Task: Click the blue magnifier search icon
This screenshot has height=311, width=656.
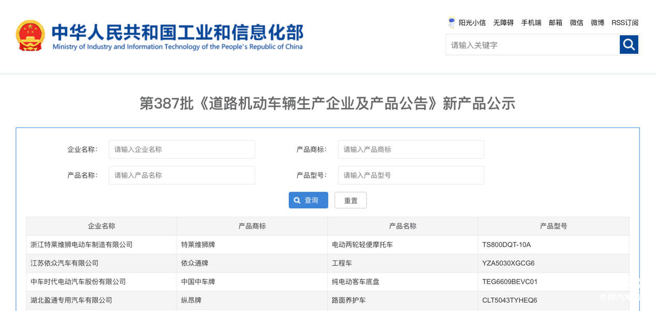Action: 629,45
